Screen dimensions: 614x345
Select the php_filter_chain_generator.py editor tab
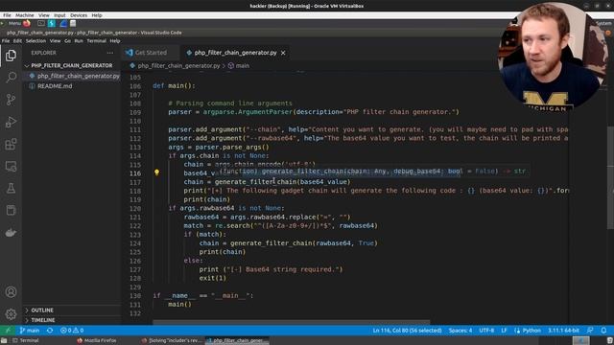235,53
